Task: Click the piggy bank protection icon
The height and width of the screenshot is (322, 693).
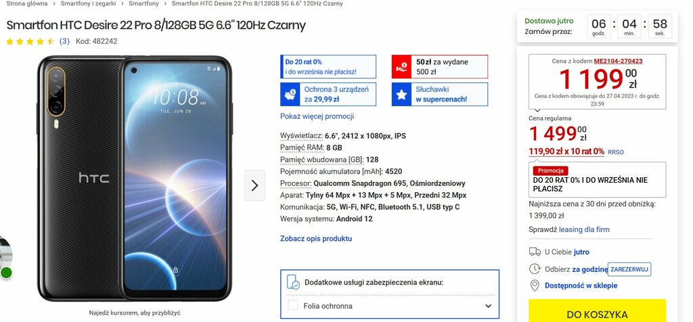Action: click(290, 95)
